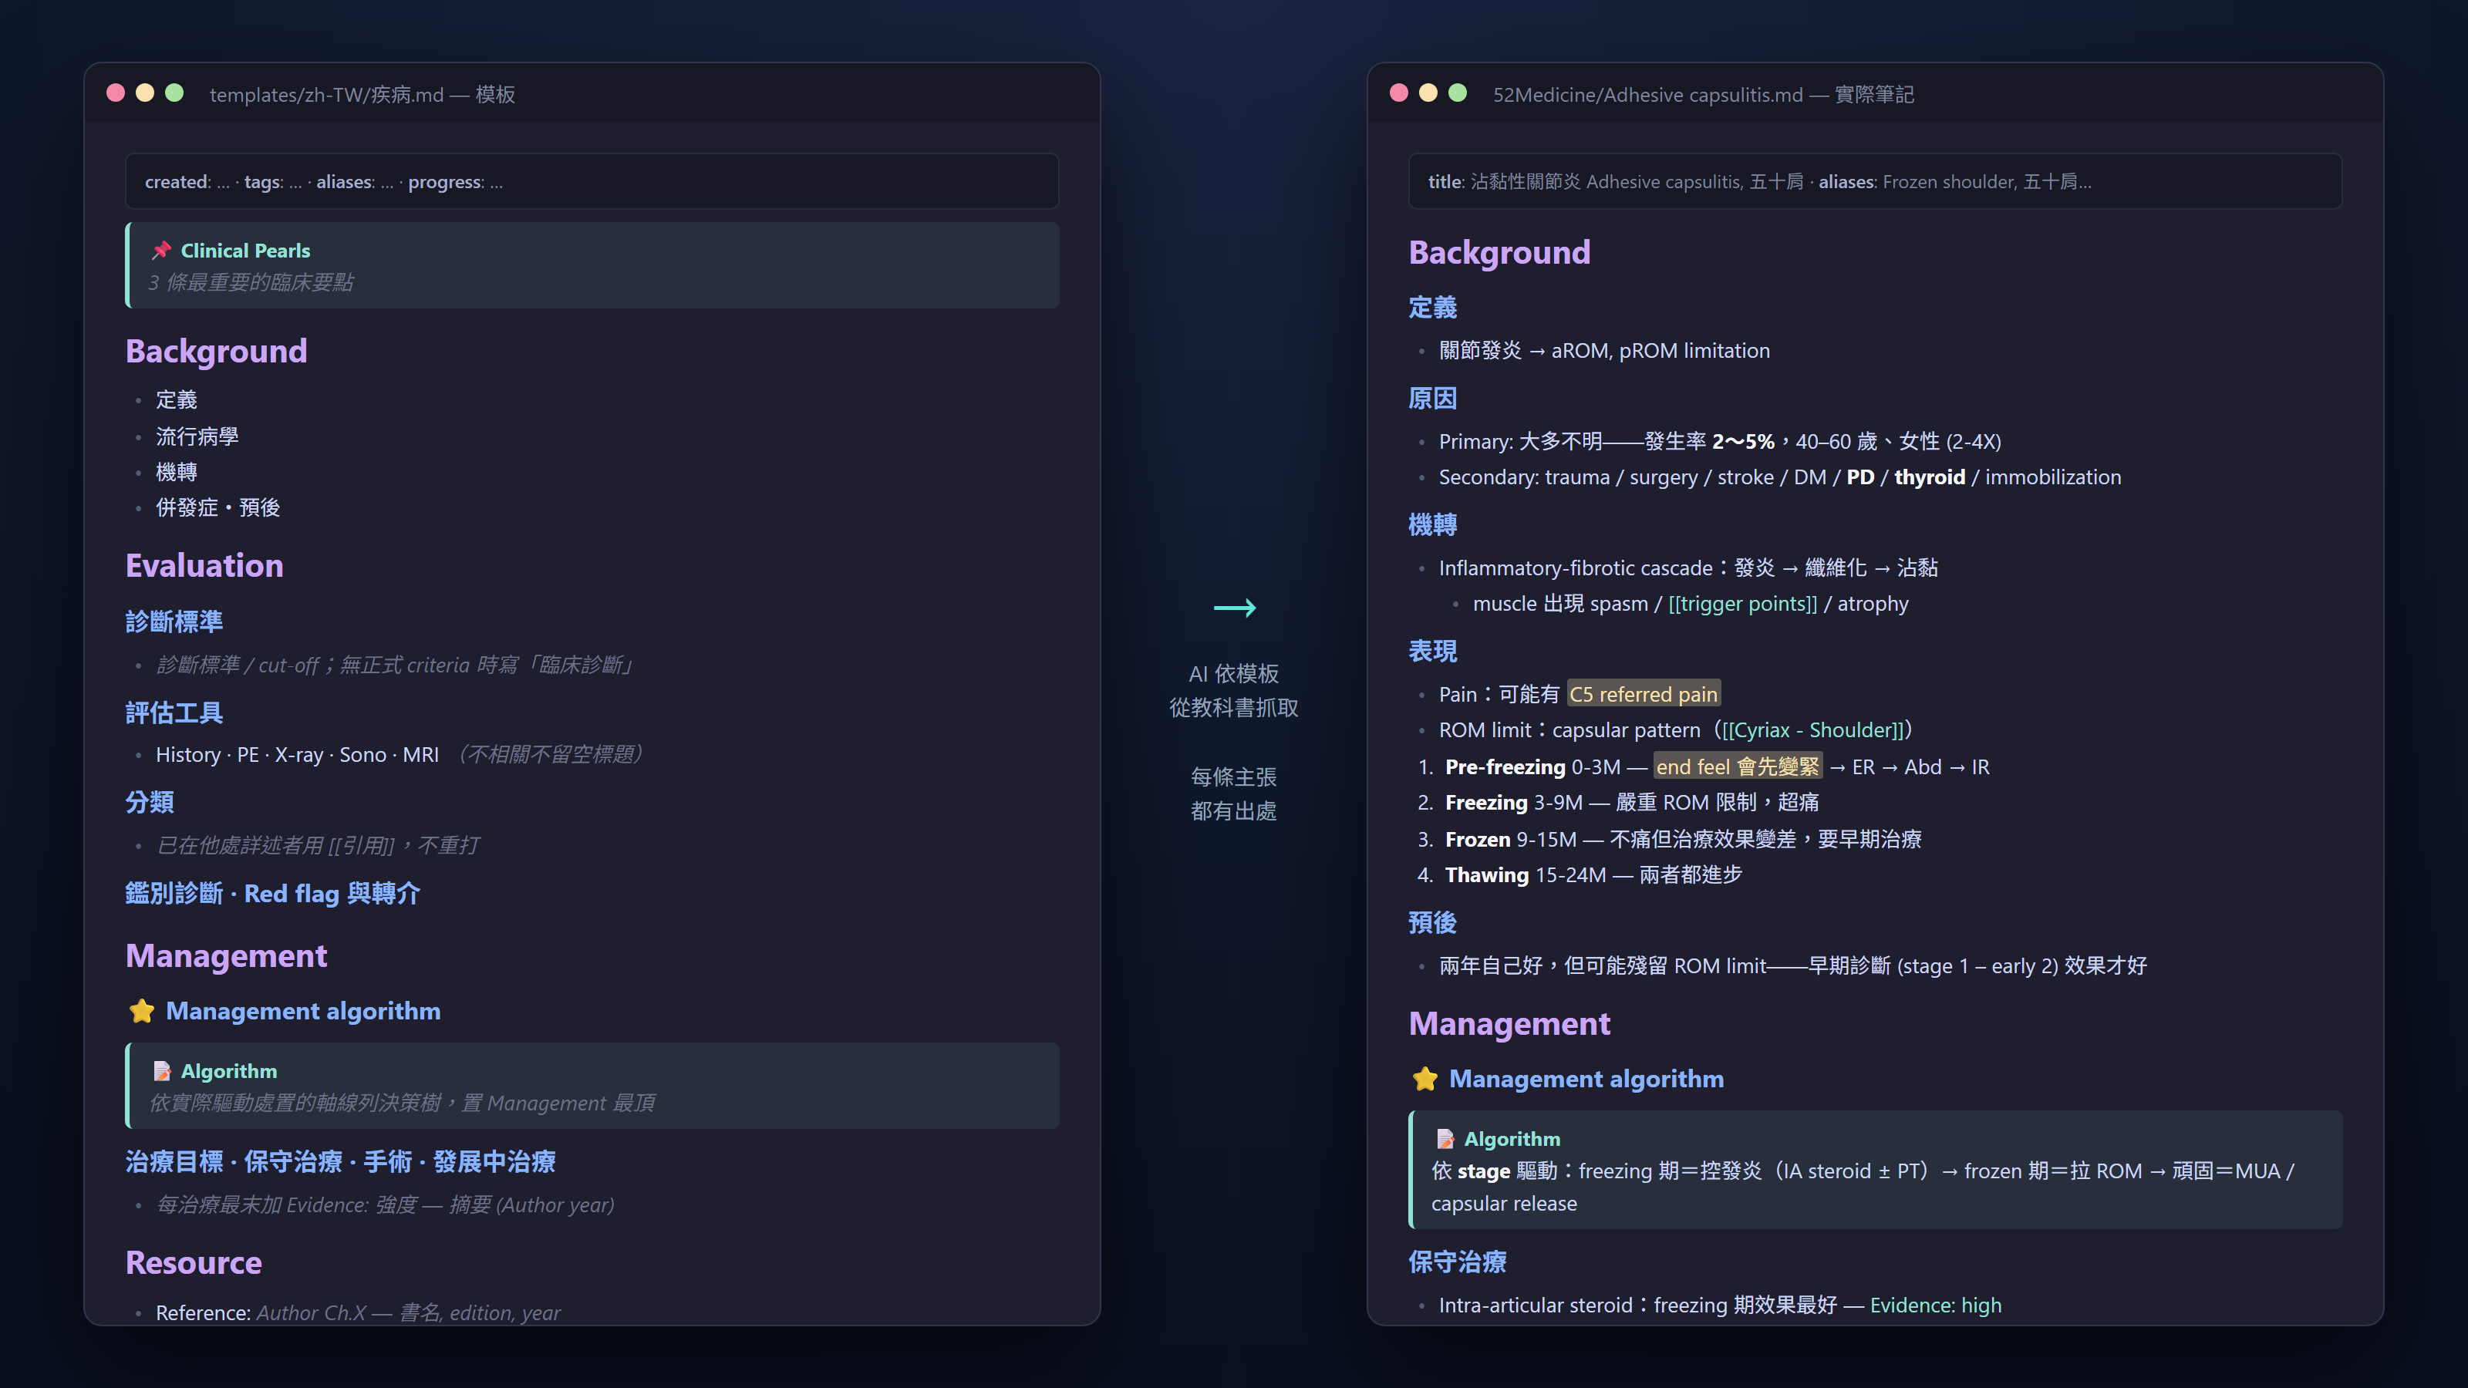Click the note icon in template Algorithm callout

pyautogui.click(x=162, y=1071)
